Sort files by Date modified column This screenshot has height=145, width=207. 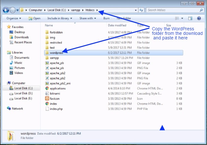[117, 25]
